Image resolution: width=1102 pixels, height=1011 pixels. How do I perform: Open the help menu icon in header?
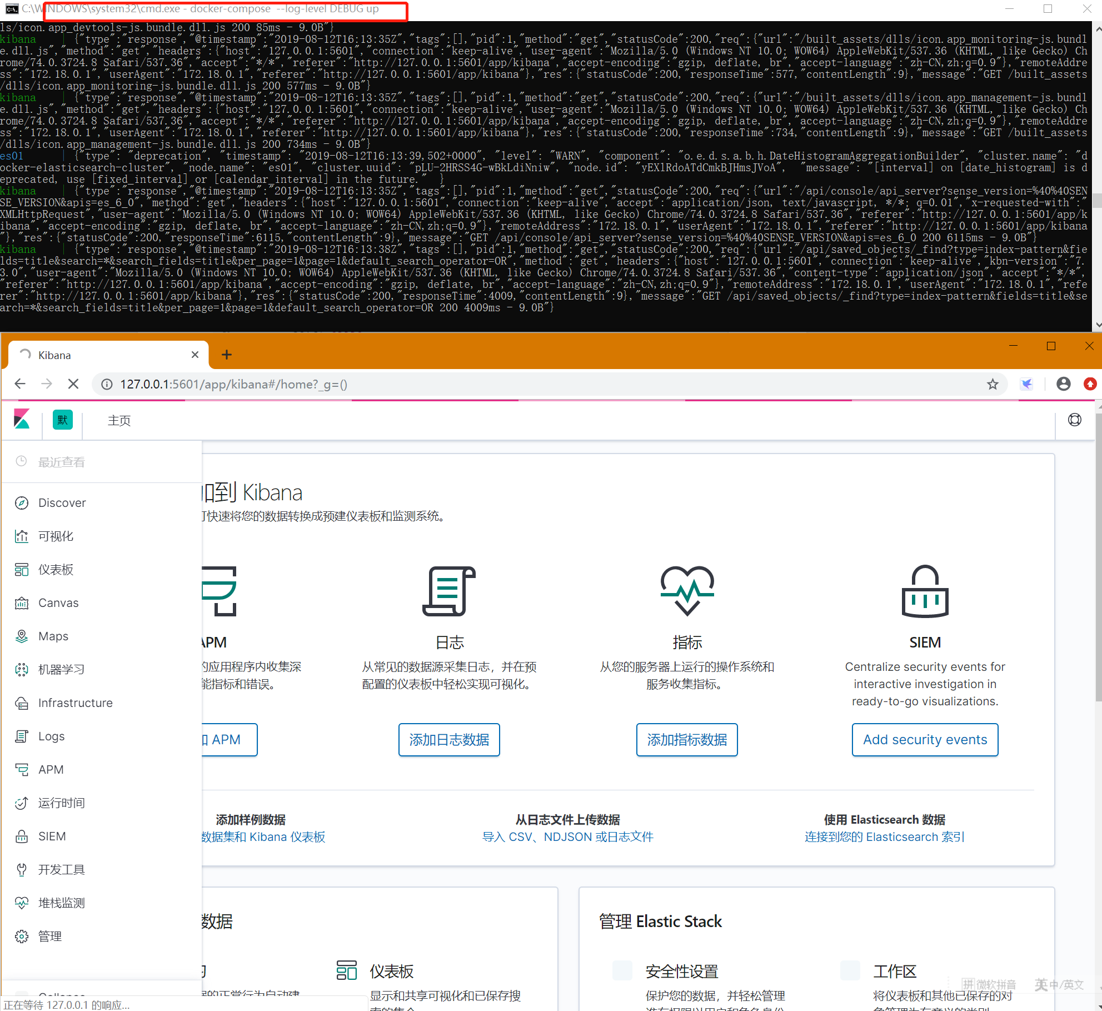point(1074,420)
